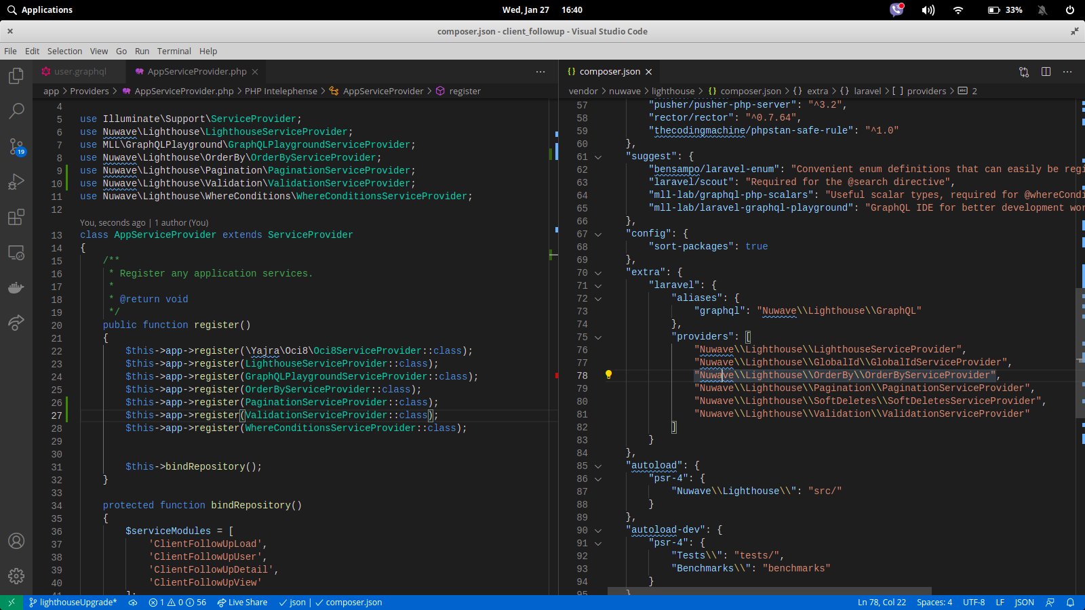
Task: Click the Providers breadcrumb segment
Action: 90,91
